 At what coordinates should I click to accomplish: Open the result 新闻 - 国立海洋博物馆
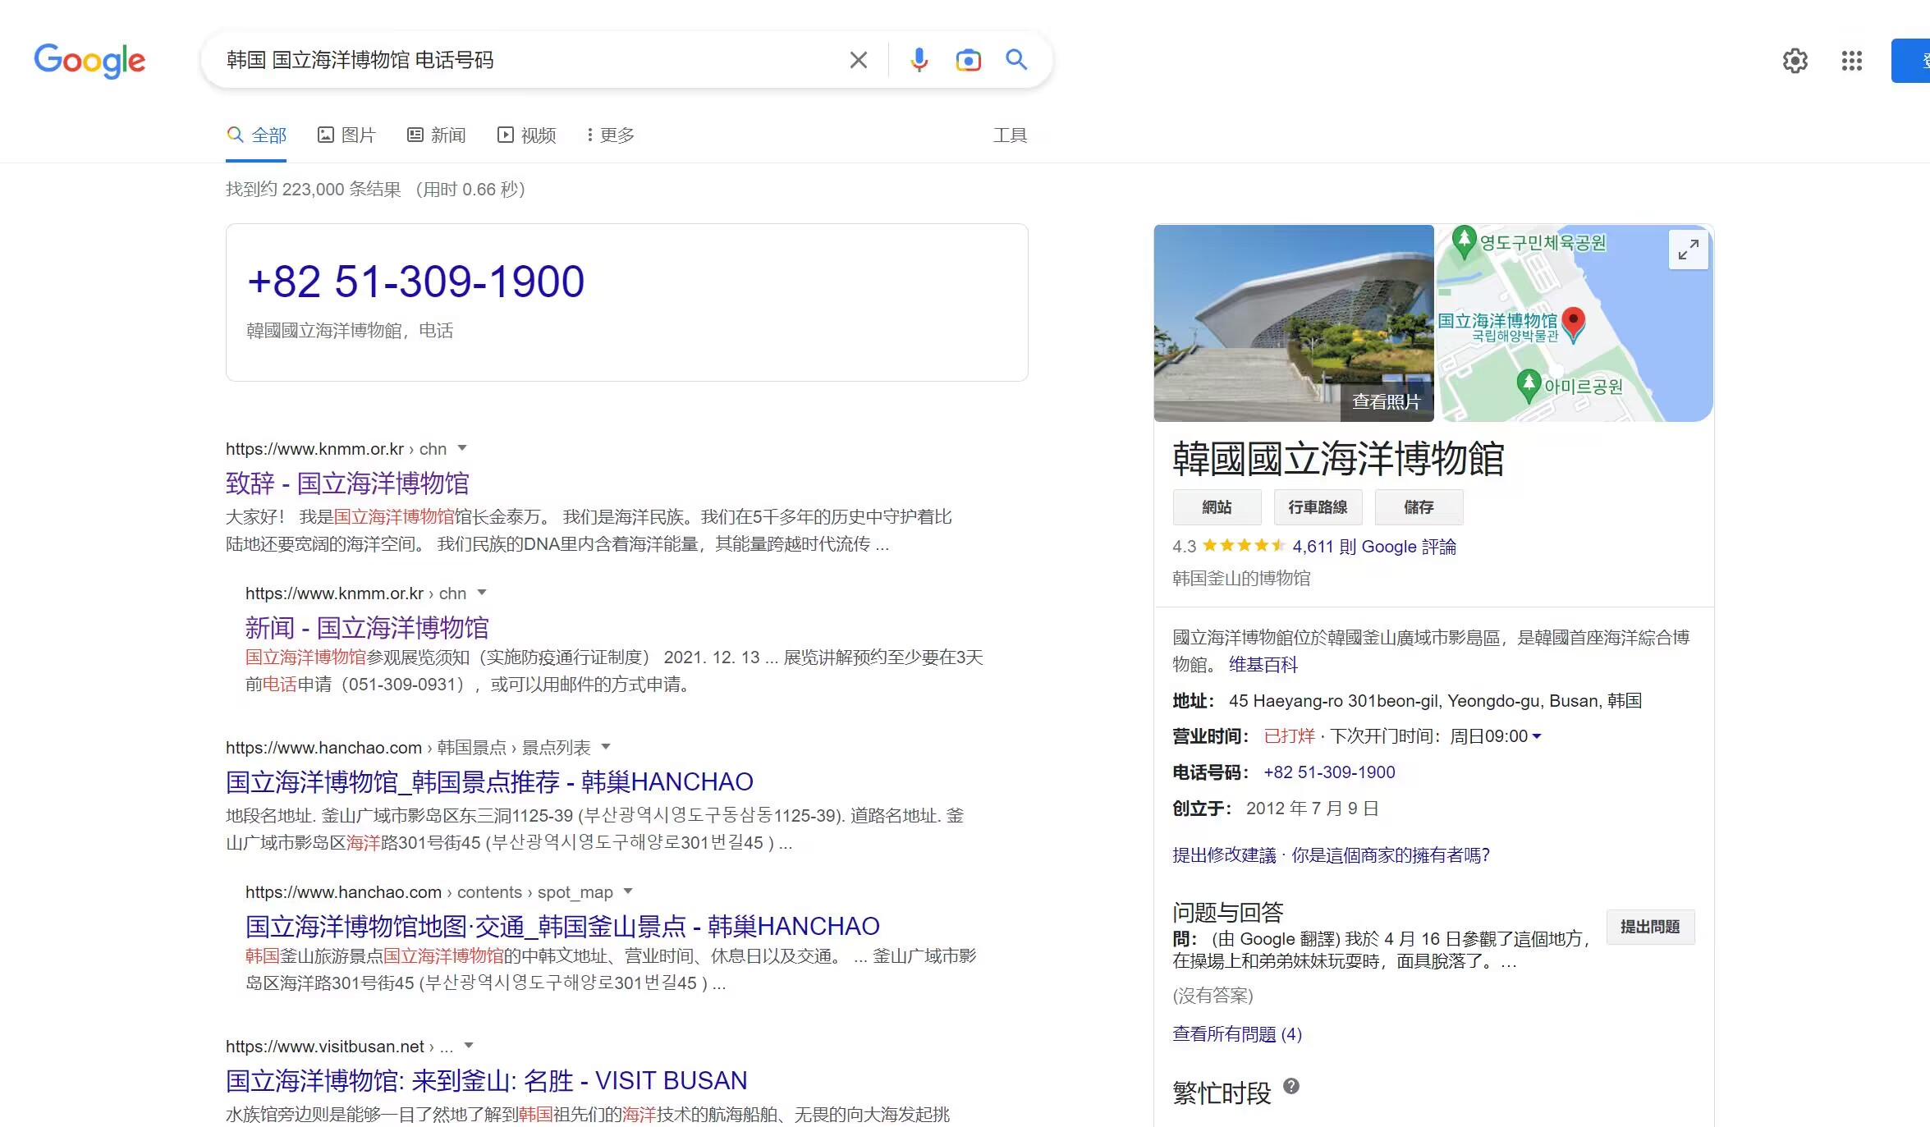tap(367, 628)
